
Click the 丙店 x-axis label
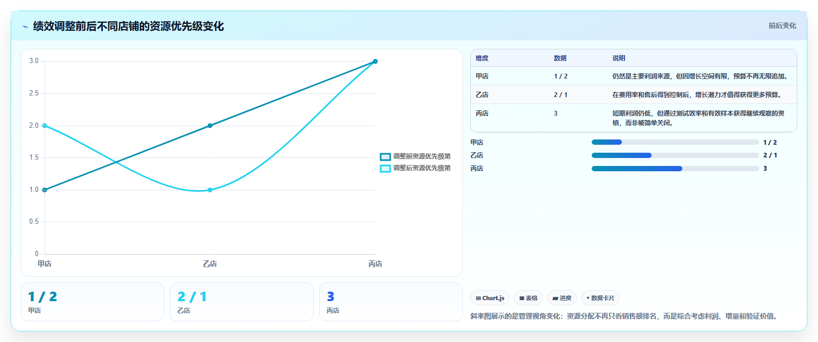pos(375,264)
